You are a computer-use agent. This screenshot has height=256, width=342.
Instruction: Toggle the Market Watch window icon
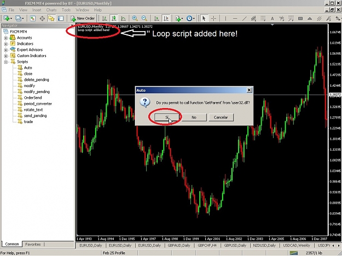click(x=33, y=19)
